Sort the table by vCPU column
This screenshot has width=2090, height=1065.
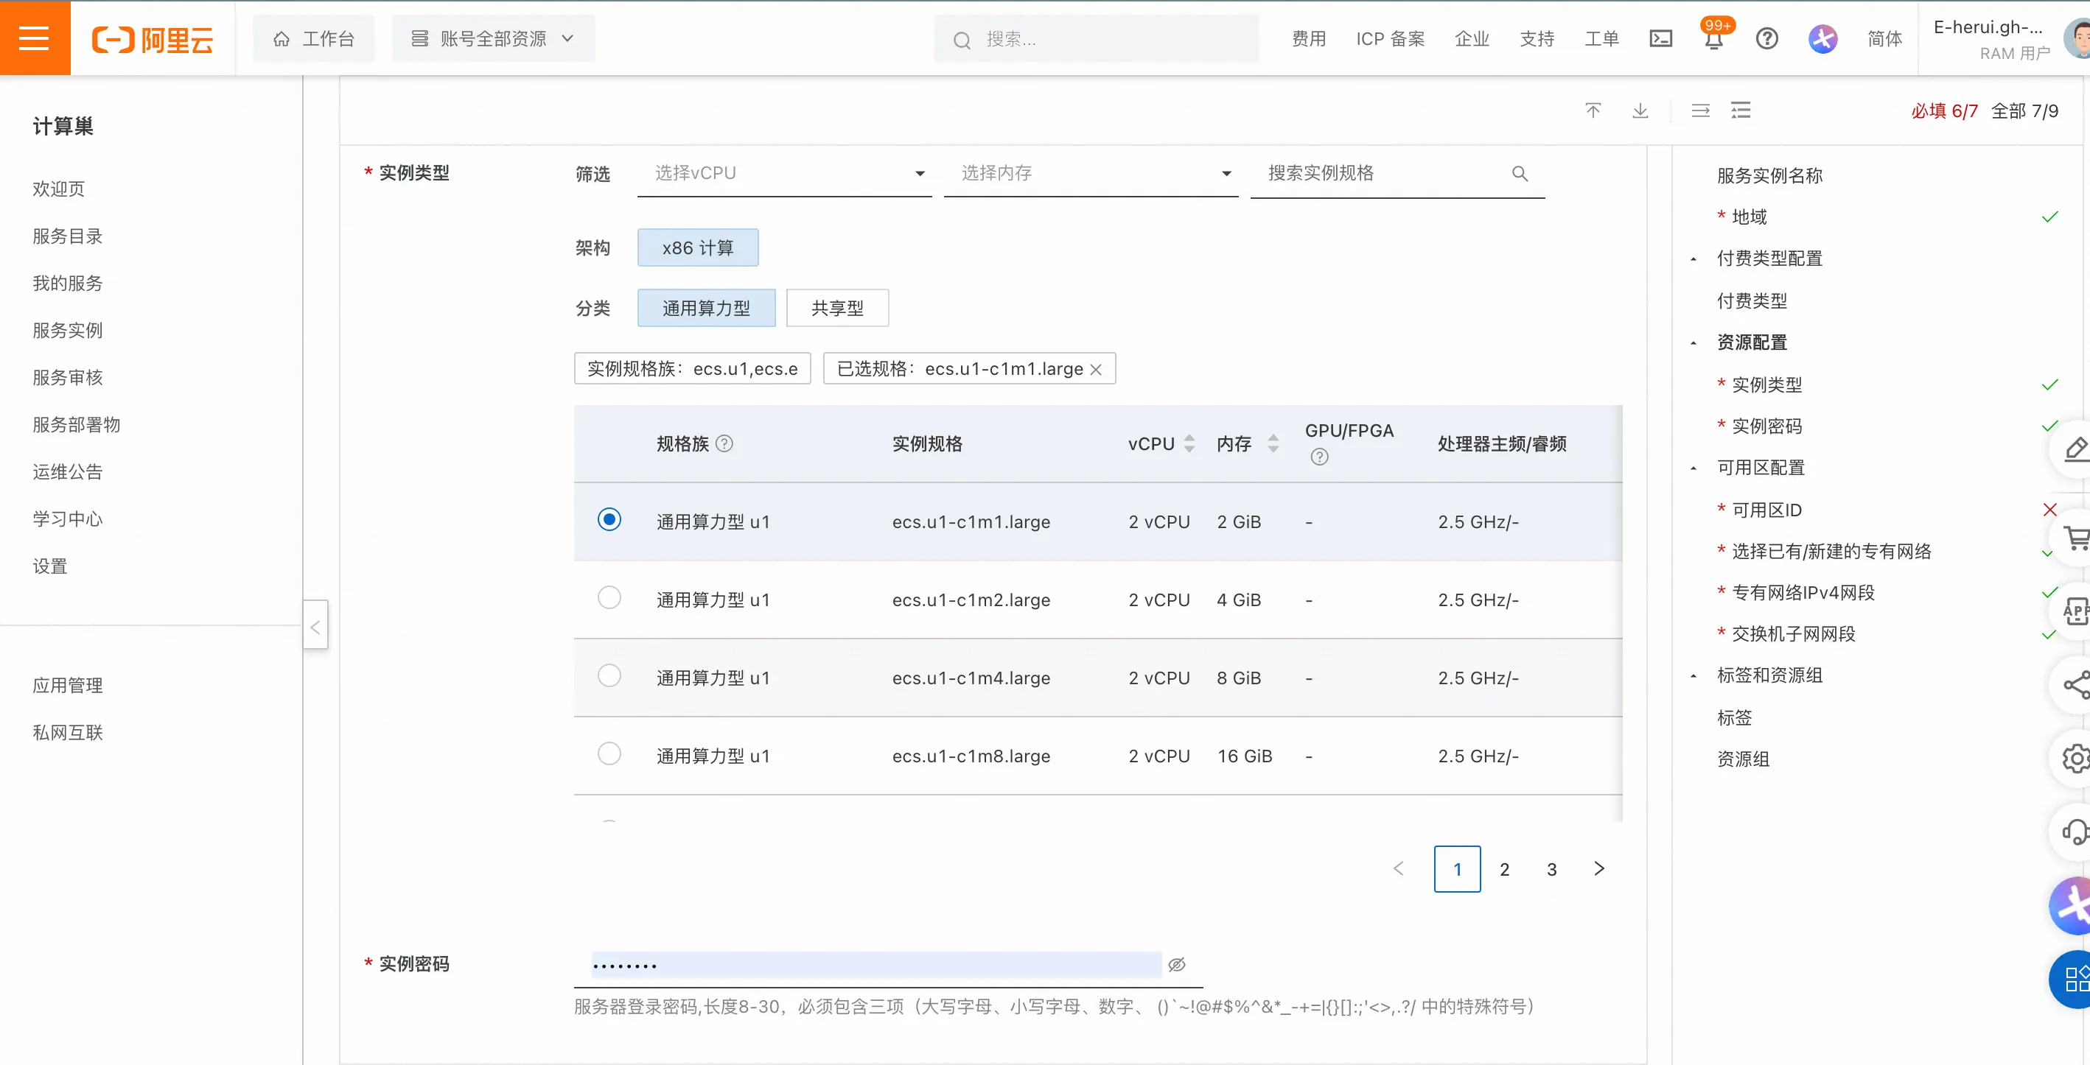coord(1189,443)
